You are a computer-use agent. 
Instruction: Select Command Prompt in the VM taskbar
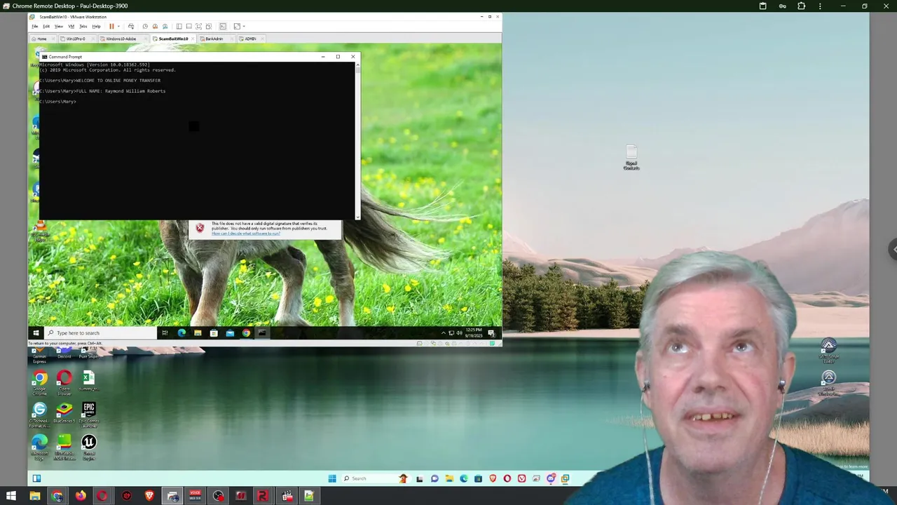tap(262, 333)
